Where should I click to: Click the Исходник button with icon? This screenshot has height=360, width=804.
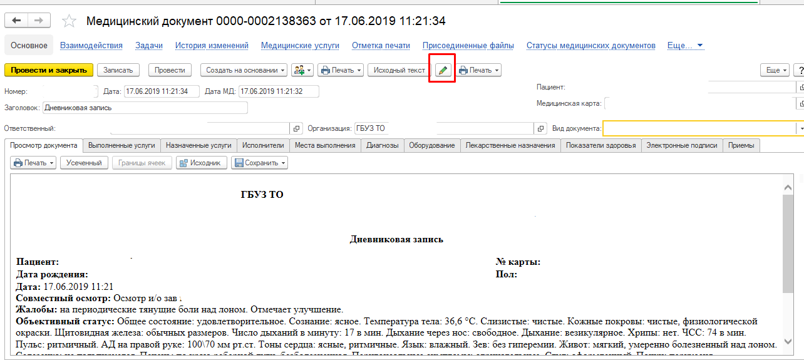pos(201,163)
